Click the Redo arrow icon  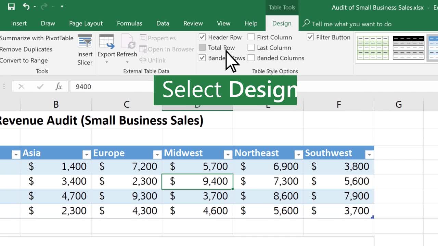click(44, 6)
